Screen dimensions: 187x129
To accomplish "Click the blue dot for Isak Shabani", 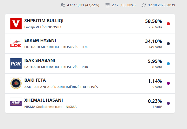I will [168, 63].
